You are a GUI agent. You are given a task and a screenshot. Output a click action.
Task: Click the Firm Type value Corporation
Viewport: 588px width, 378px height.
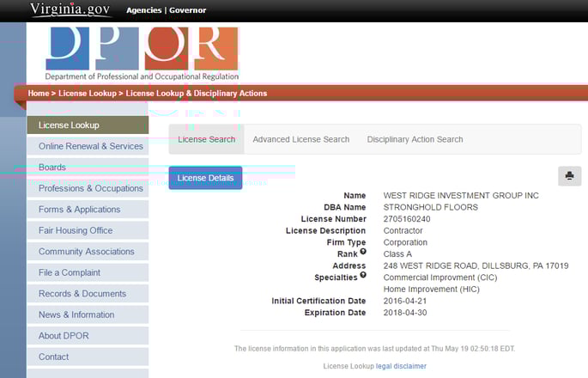coord(405,242)
